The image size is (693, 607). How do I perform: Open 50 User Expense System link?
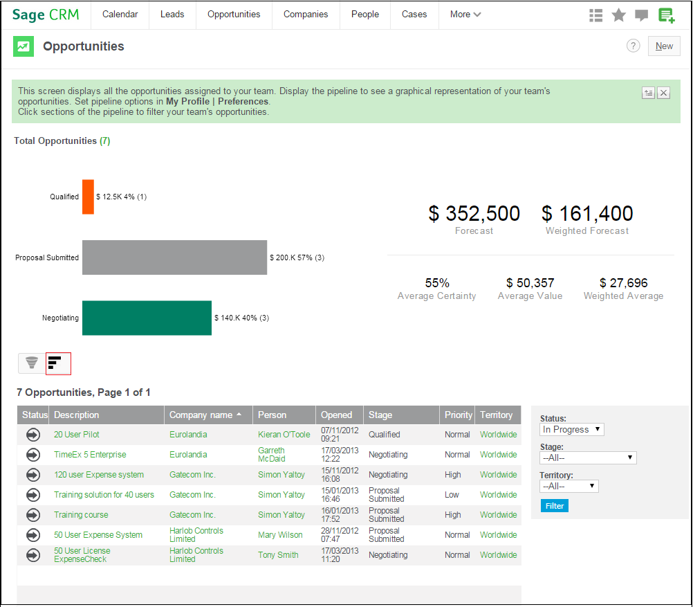coord(98,535)
